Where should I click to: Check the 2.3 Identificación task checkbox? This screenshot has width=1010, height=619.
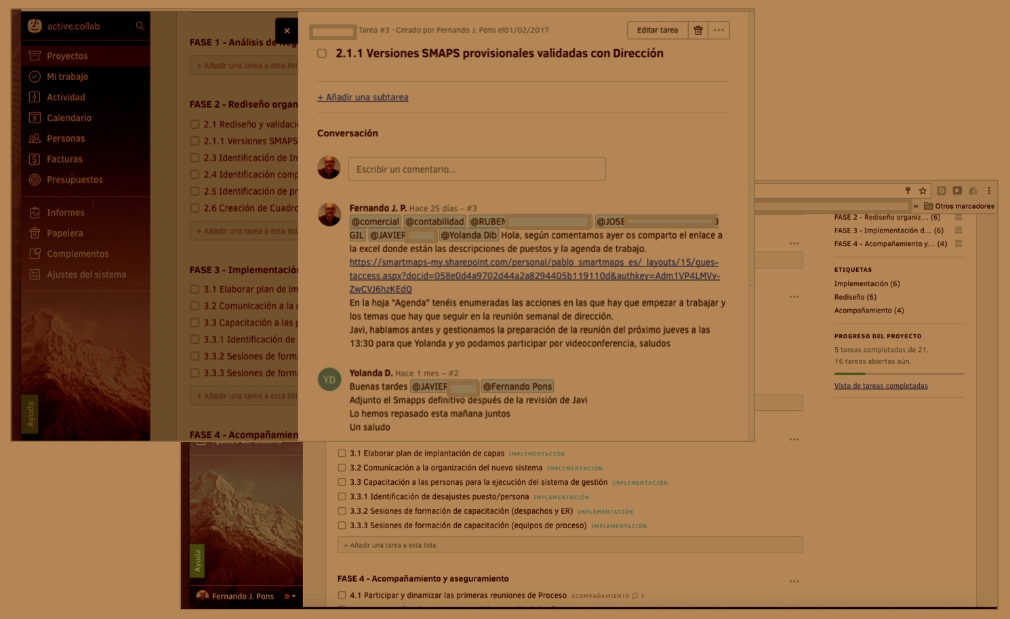(x=195, y=157)
